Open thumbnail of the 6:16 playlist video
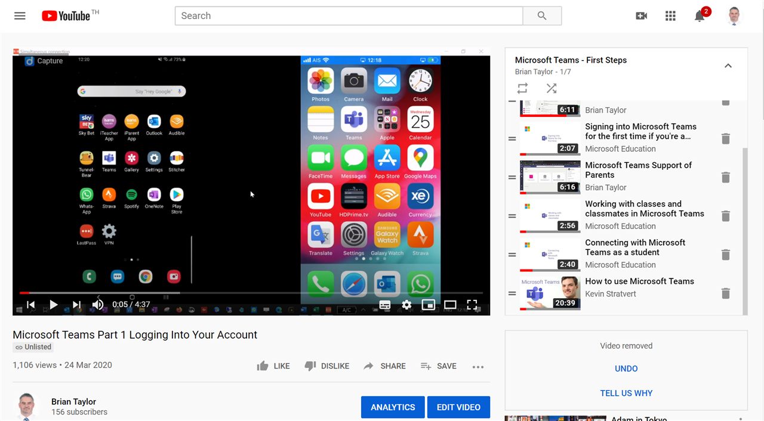The height and width of the screenshot is (421, 764). coord(550,177)
